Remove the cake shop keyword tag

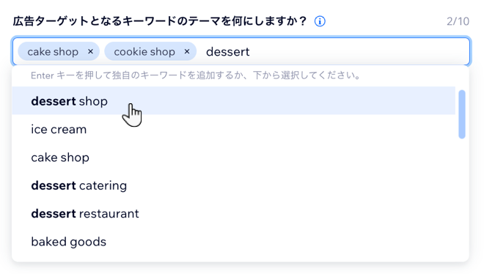click(x=90, y=51)
